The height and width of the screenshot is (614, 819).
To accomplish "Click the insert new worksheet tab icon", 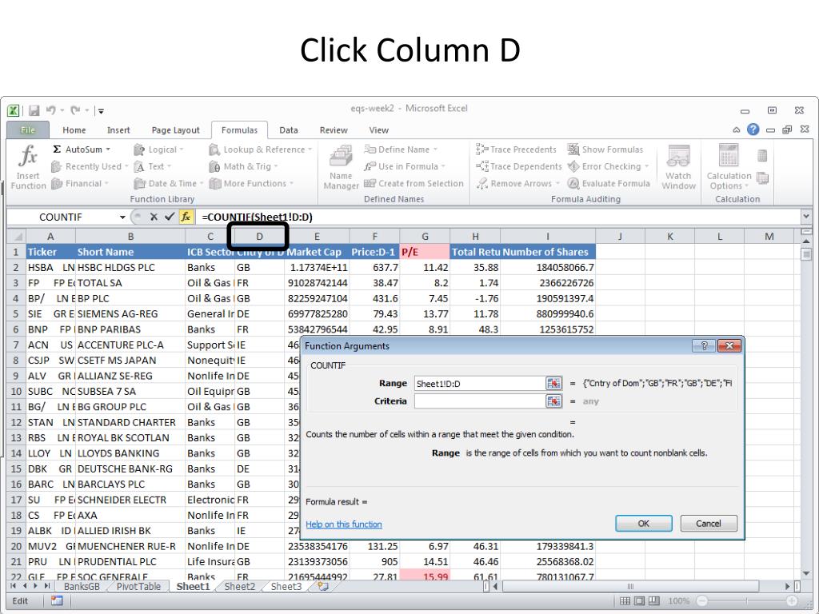I will coord(323,586).
